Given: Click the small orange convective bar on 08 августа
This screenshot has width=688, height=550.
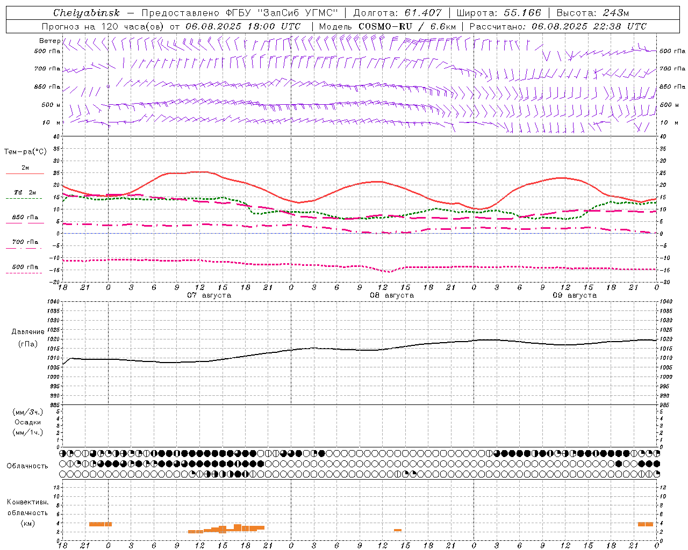Looking at the screenshot, I should [x=398, y=530].
